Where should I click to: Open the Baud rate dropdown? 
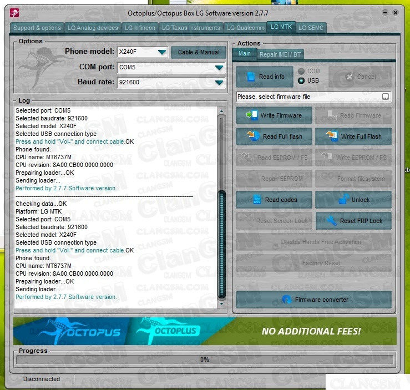pos(219,83)
